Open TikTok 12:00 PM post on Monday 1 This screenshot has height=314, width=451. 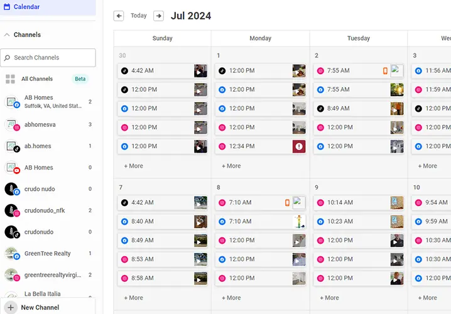tap(260, 71)
